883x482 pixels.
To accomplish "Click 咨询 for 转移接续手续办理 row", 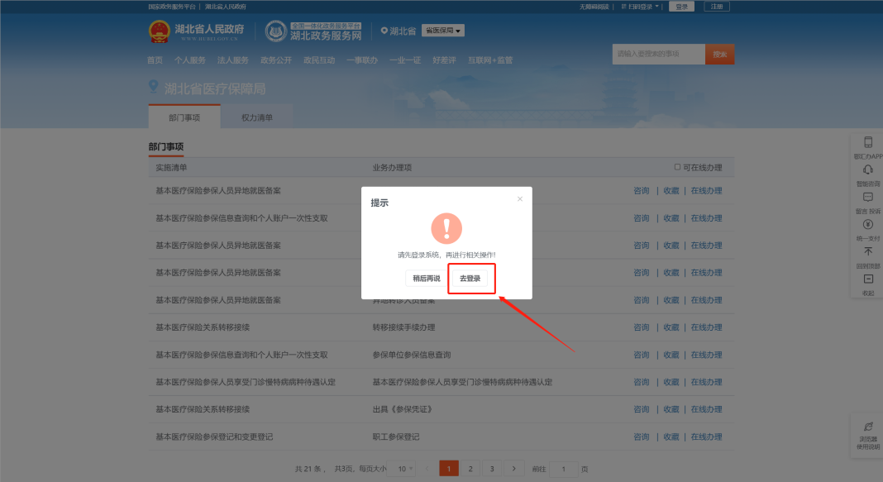I will coord(642,327).
